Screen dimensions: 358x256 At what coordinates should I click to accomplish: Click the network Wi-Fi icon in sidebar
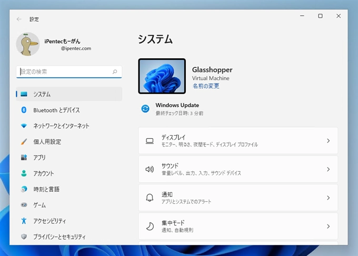tap(24, 126)
